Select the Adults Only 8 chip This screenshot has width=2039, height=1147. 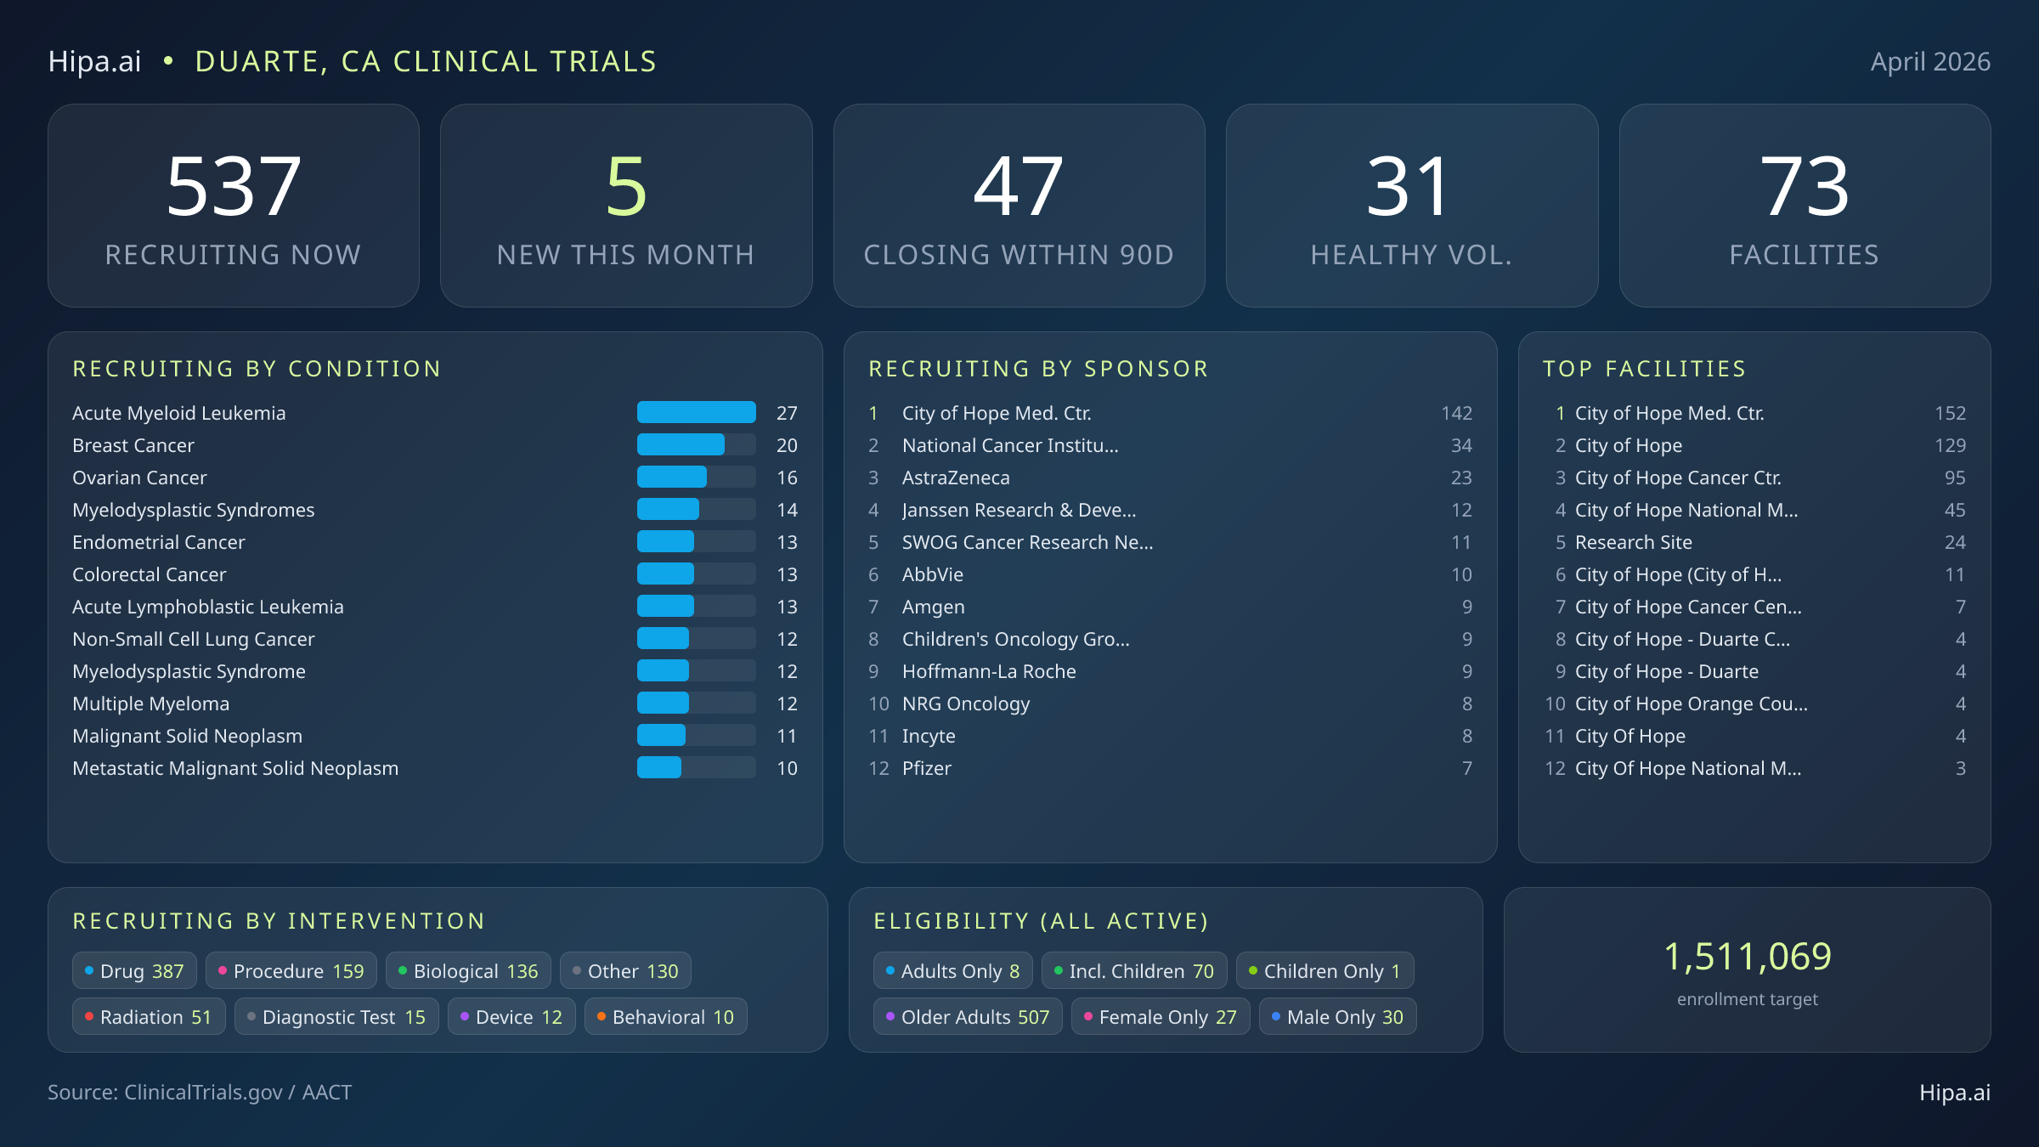point(953,970)
